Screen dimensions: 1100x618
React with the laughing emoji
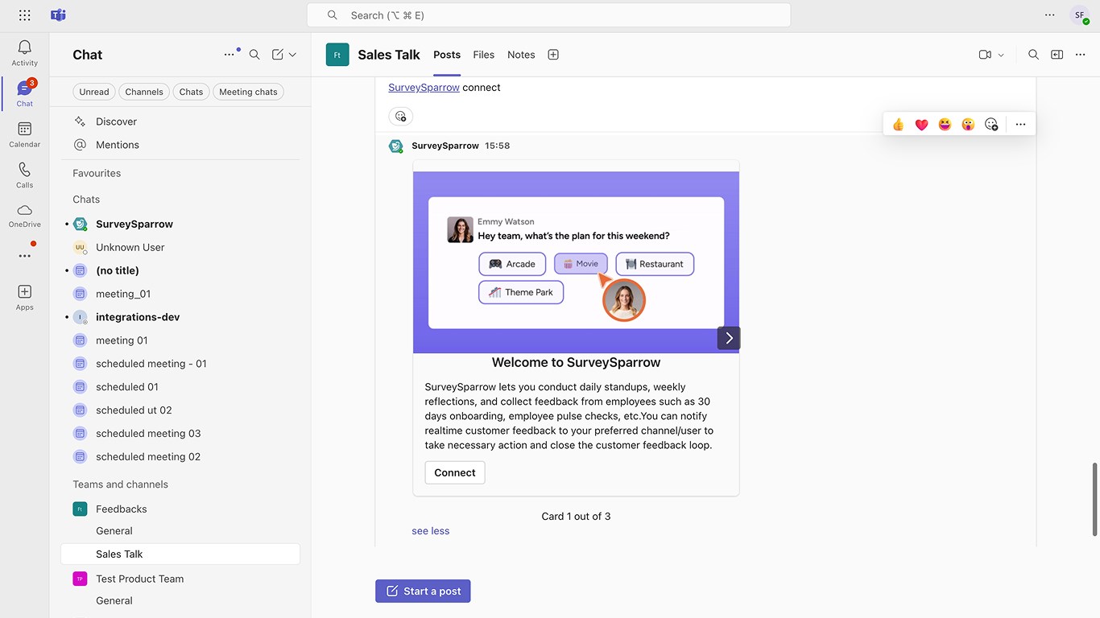[x=945, y=124]
